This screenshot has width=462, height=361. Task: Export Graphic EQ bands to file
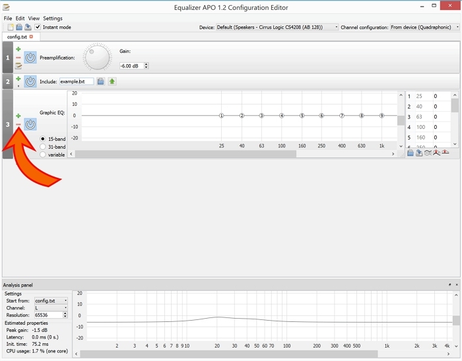click(x=419, y=153)
